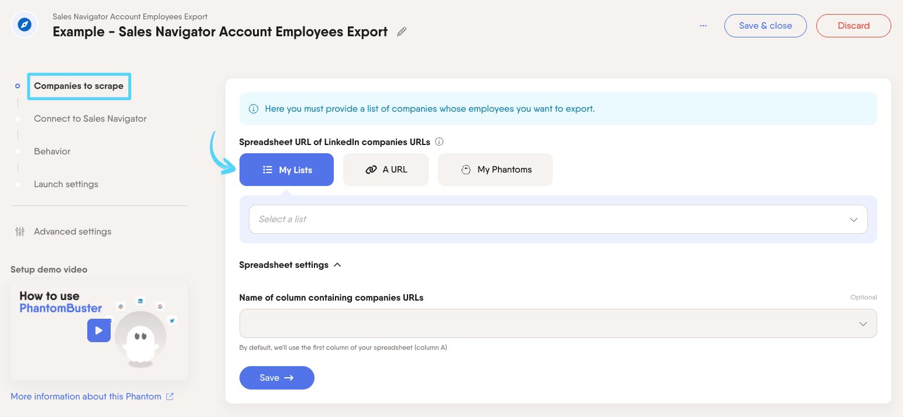Click the blue Save button
Viewport: 903px width, 417px height.
[277, 378]
